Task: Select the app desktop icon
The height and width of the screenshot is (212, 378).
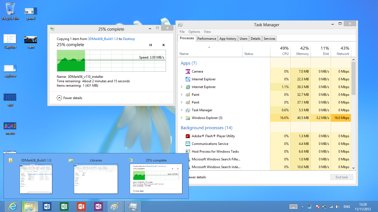Action: [10, 100]
